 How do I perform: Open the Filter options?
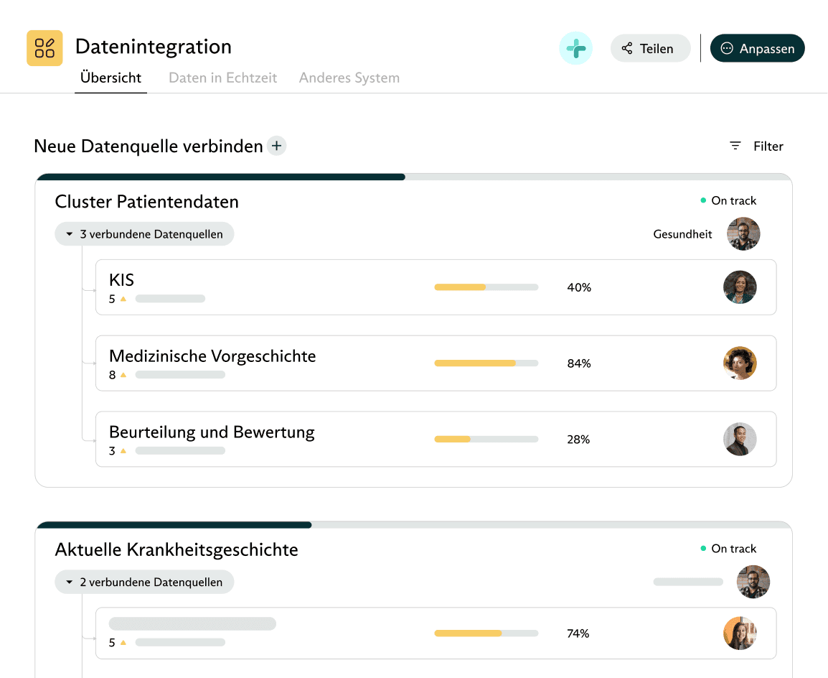click(x=756, y=146)
